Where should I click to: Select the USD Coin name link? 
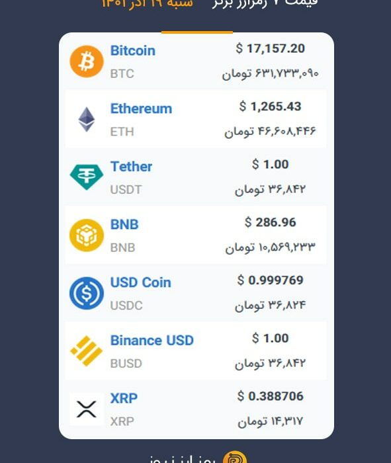(140, 282)
